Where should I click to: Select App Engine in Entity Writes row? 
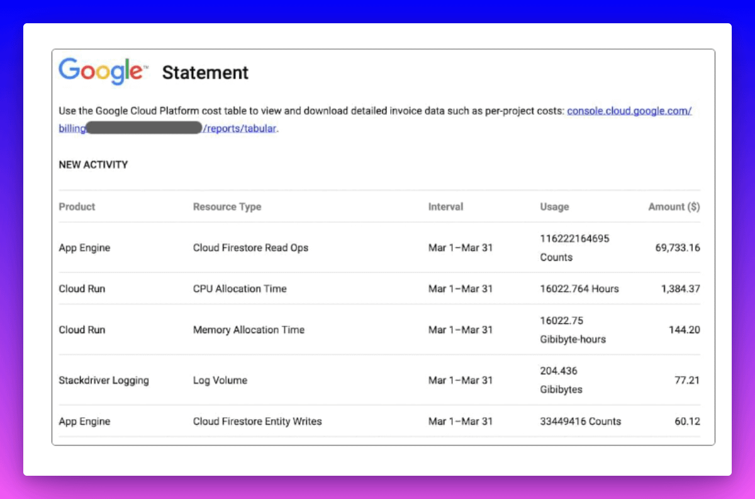coord(84,422)
